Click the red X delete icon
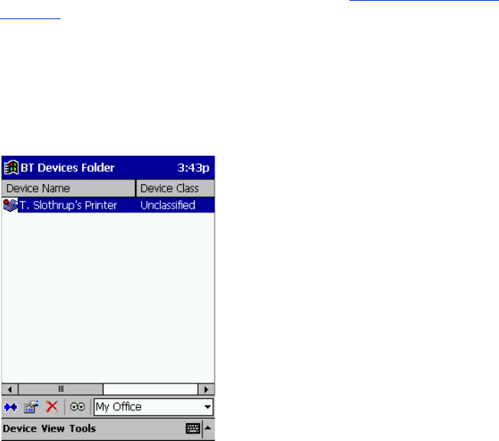Screen dimensions: 499x441 pyautogui.click(x=52, y=406)
